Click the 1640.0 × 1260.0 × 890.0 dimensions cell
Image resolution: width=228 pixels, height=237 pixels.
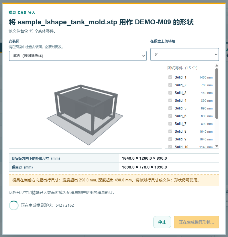pos(169,158)
